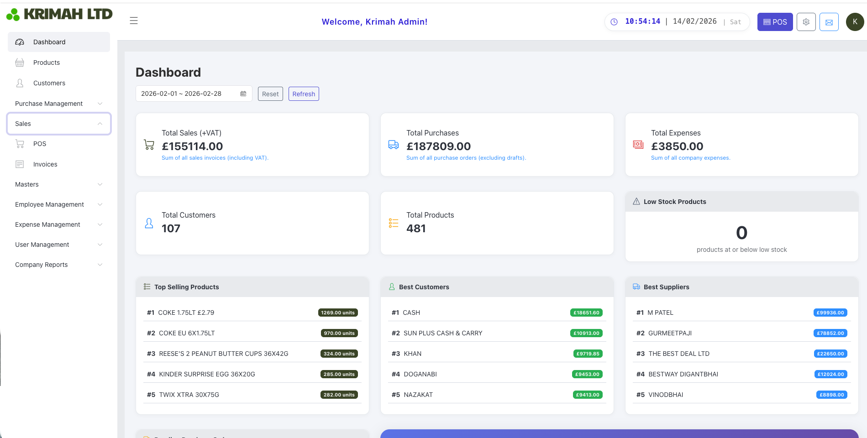The height and width of the screenshot is (438, 867).
Task: Open settings with the gear icon
Action: coord(806,21)
